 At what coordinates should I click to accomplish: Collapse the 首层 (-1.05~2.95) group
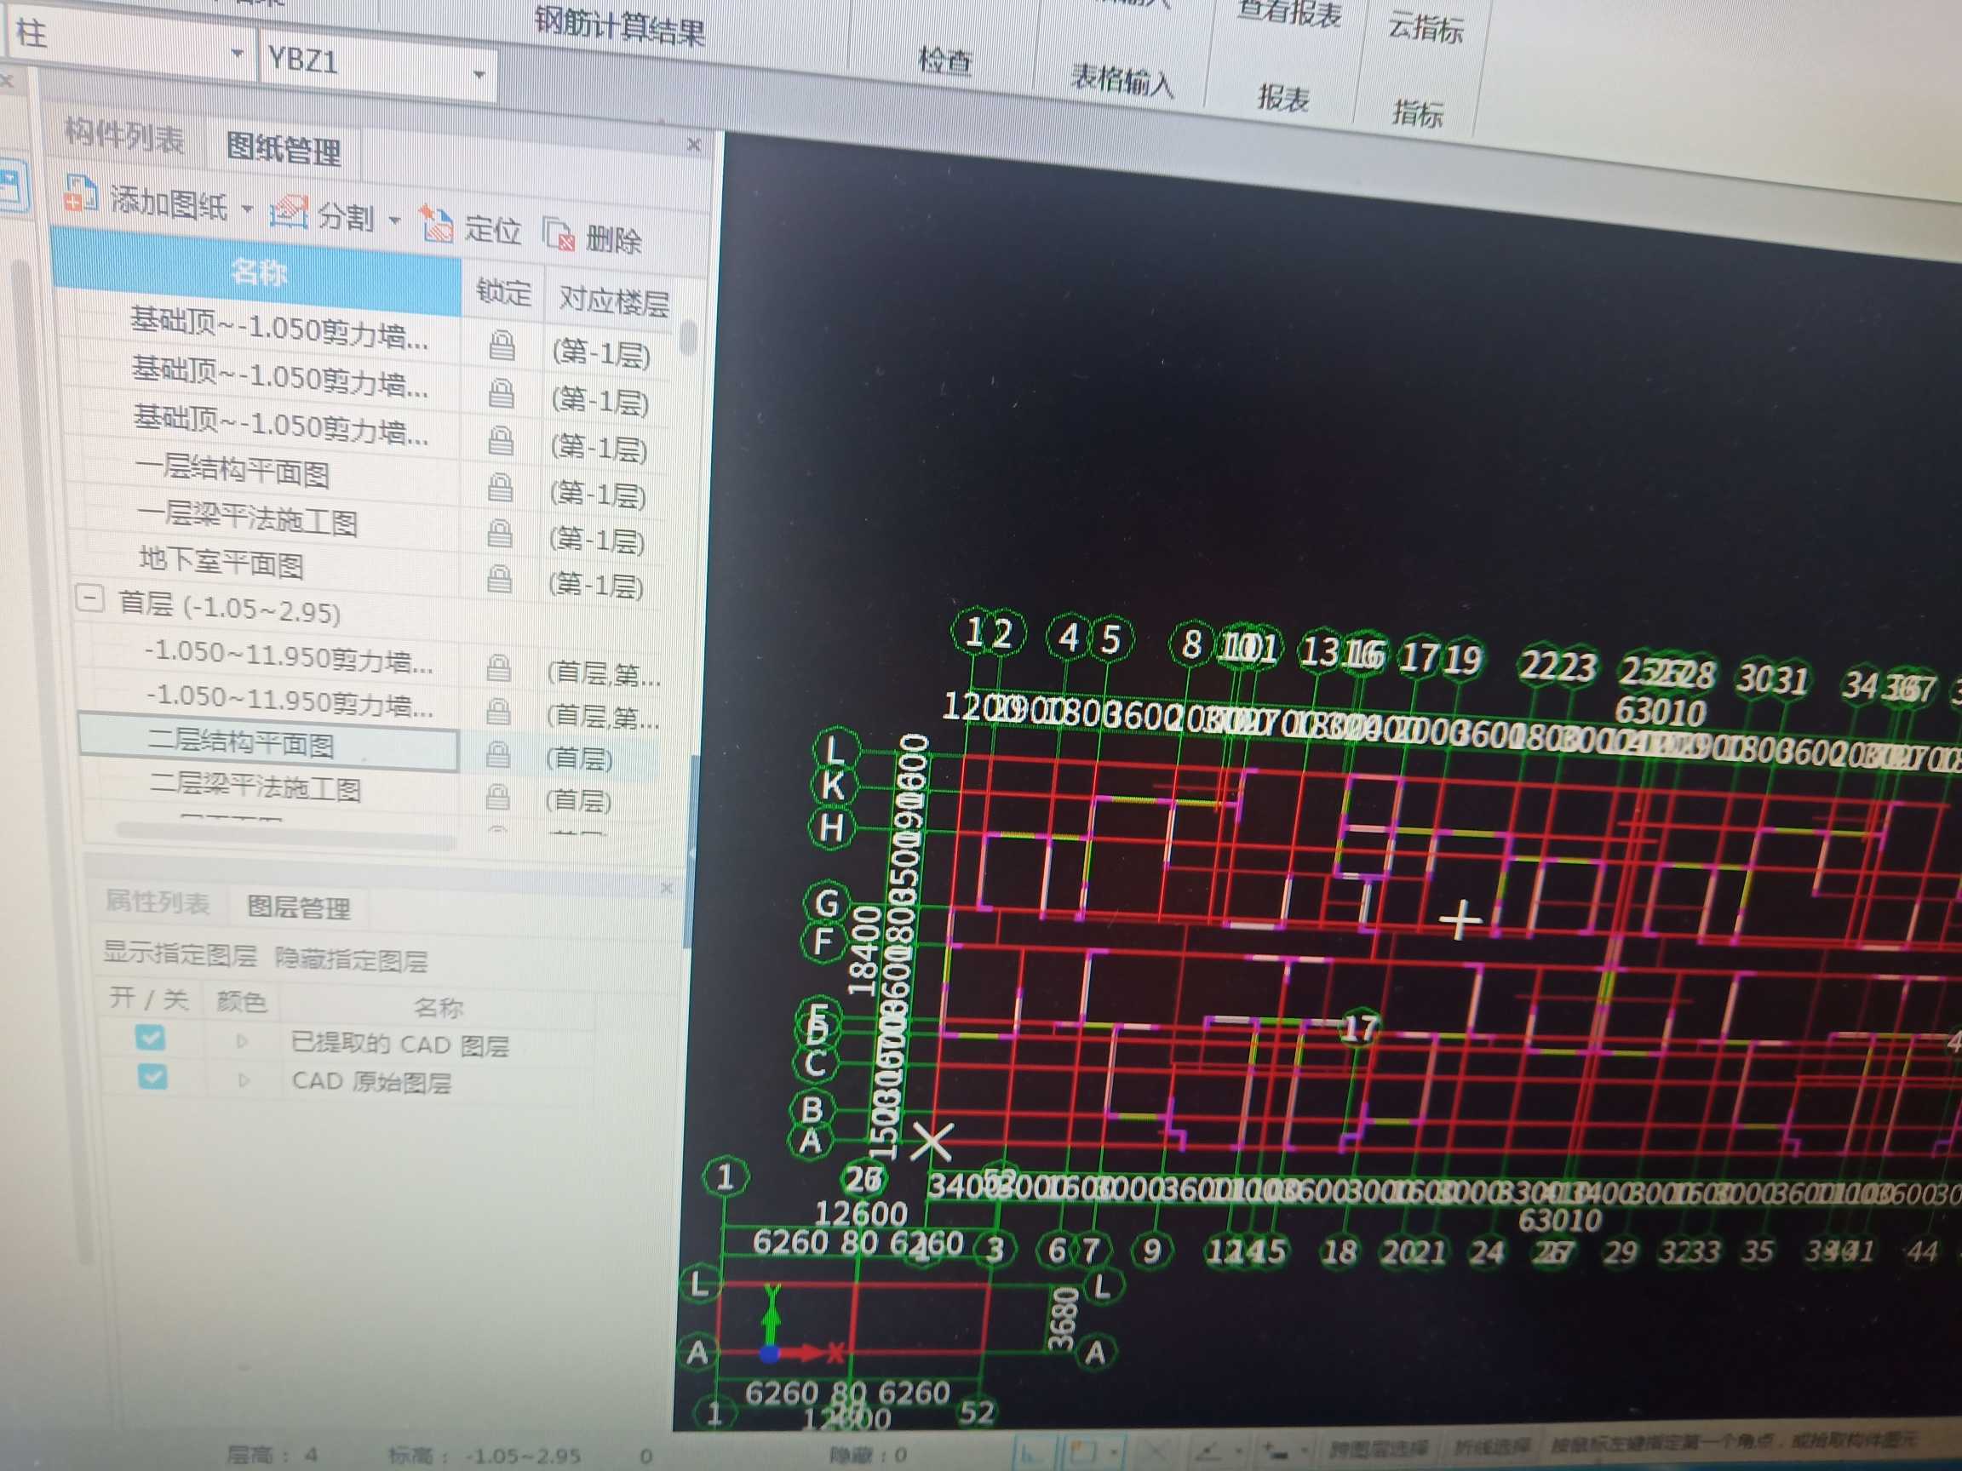point(89,598)
